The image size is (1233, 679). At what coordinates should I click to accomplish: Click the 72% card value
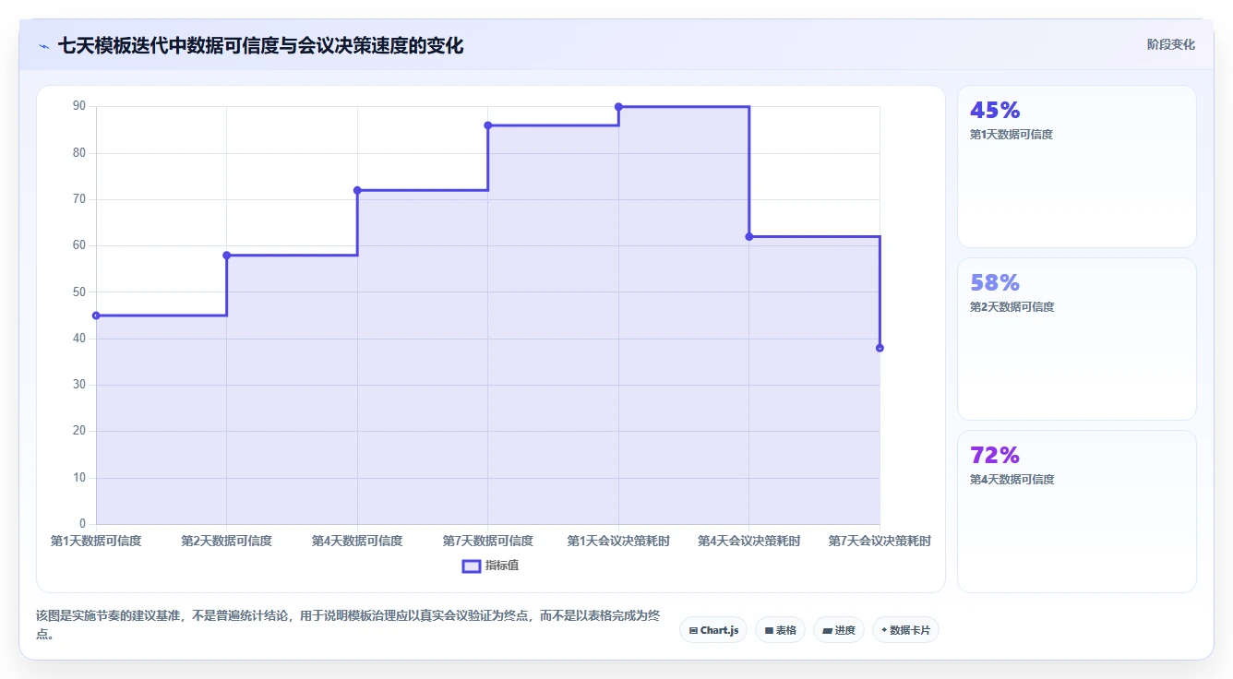point(995,456)
